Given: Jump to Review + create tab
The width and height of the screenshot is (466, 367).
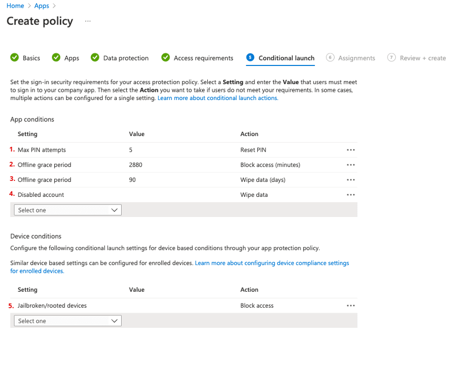Looking at the screenshot, I should click(423, 58).
